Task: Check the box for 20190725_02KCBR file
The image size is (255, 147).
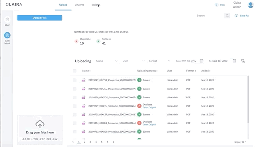Action: (x=75, y=115)
